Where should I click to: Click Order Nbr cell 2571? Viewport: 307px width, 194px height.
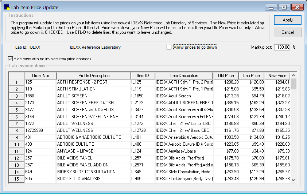pos(40,165)
